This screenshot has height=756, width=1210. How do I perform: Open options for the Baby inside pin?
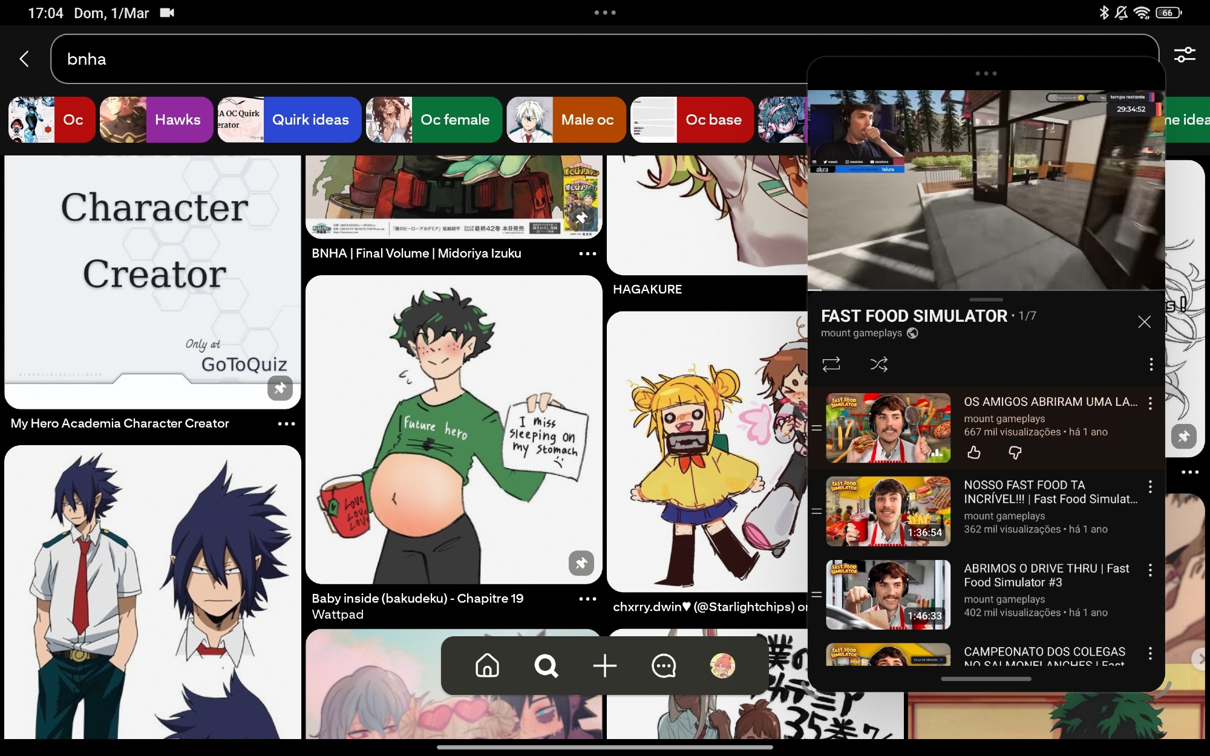click(x=587, y=599)
